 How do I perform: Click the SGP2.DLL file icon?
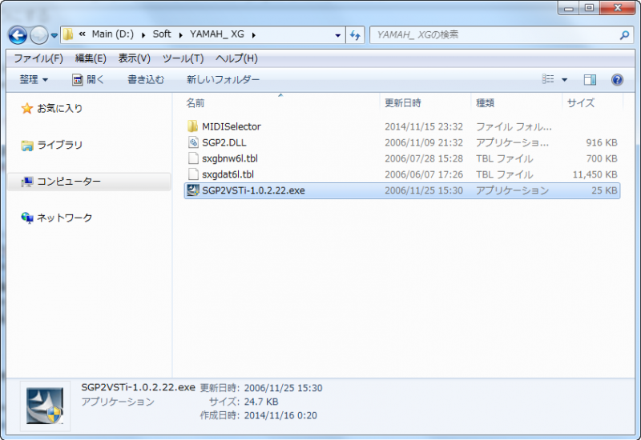pos(193,142)
